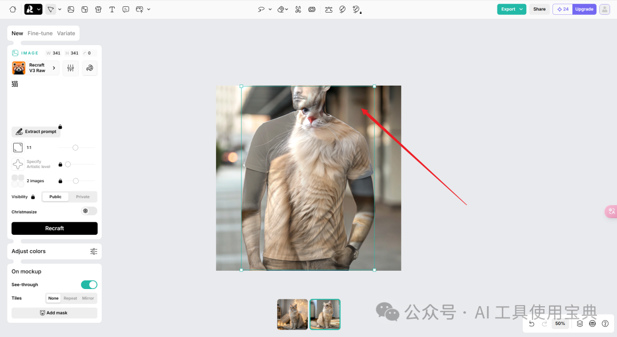This screenshot has width=617, height=337.
Task: Click the comment tool icon
Action: (x=126, y=9)
